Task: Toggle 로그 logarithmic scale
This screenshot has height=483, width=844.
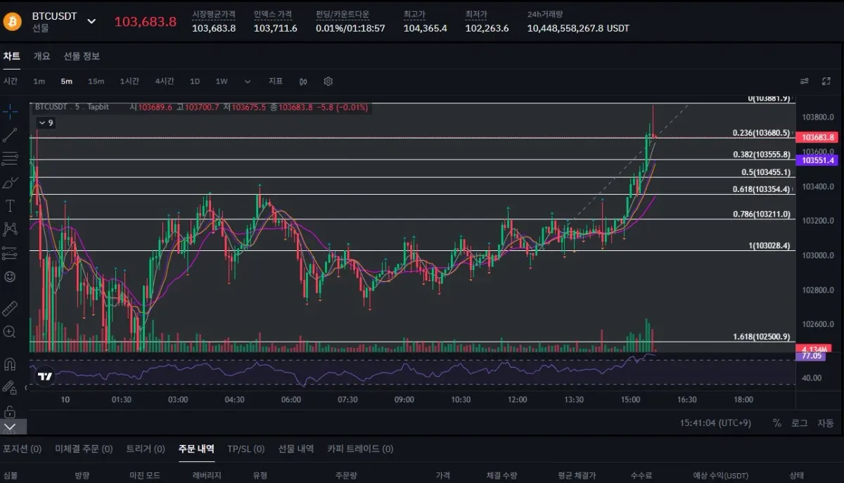Action: (x=800, y=423)
